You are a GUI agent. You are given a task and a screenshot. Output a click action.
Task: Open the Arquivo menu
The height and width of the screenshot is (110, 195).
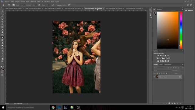click(7, 2)
